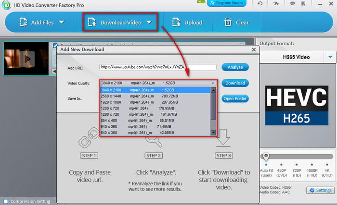Select 3840 x 2160 1.52GB in dropdown list
Screen dimensions: 337x205
156,90
